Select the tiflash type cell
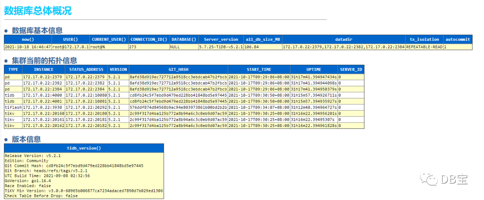Screen dimensions: 484x200 click(13, 107)
